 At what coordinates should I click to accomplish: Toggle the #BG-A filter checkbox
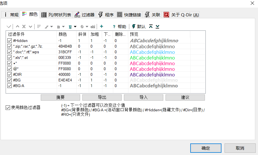pyautogui.click(x=10, y=86)
